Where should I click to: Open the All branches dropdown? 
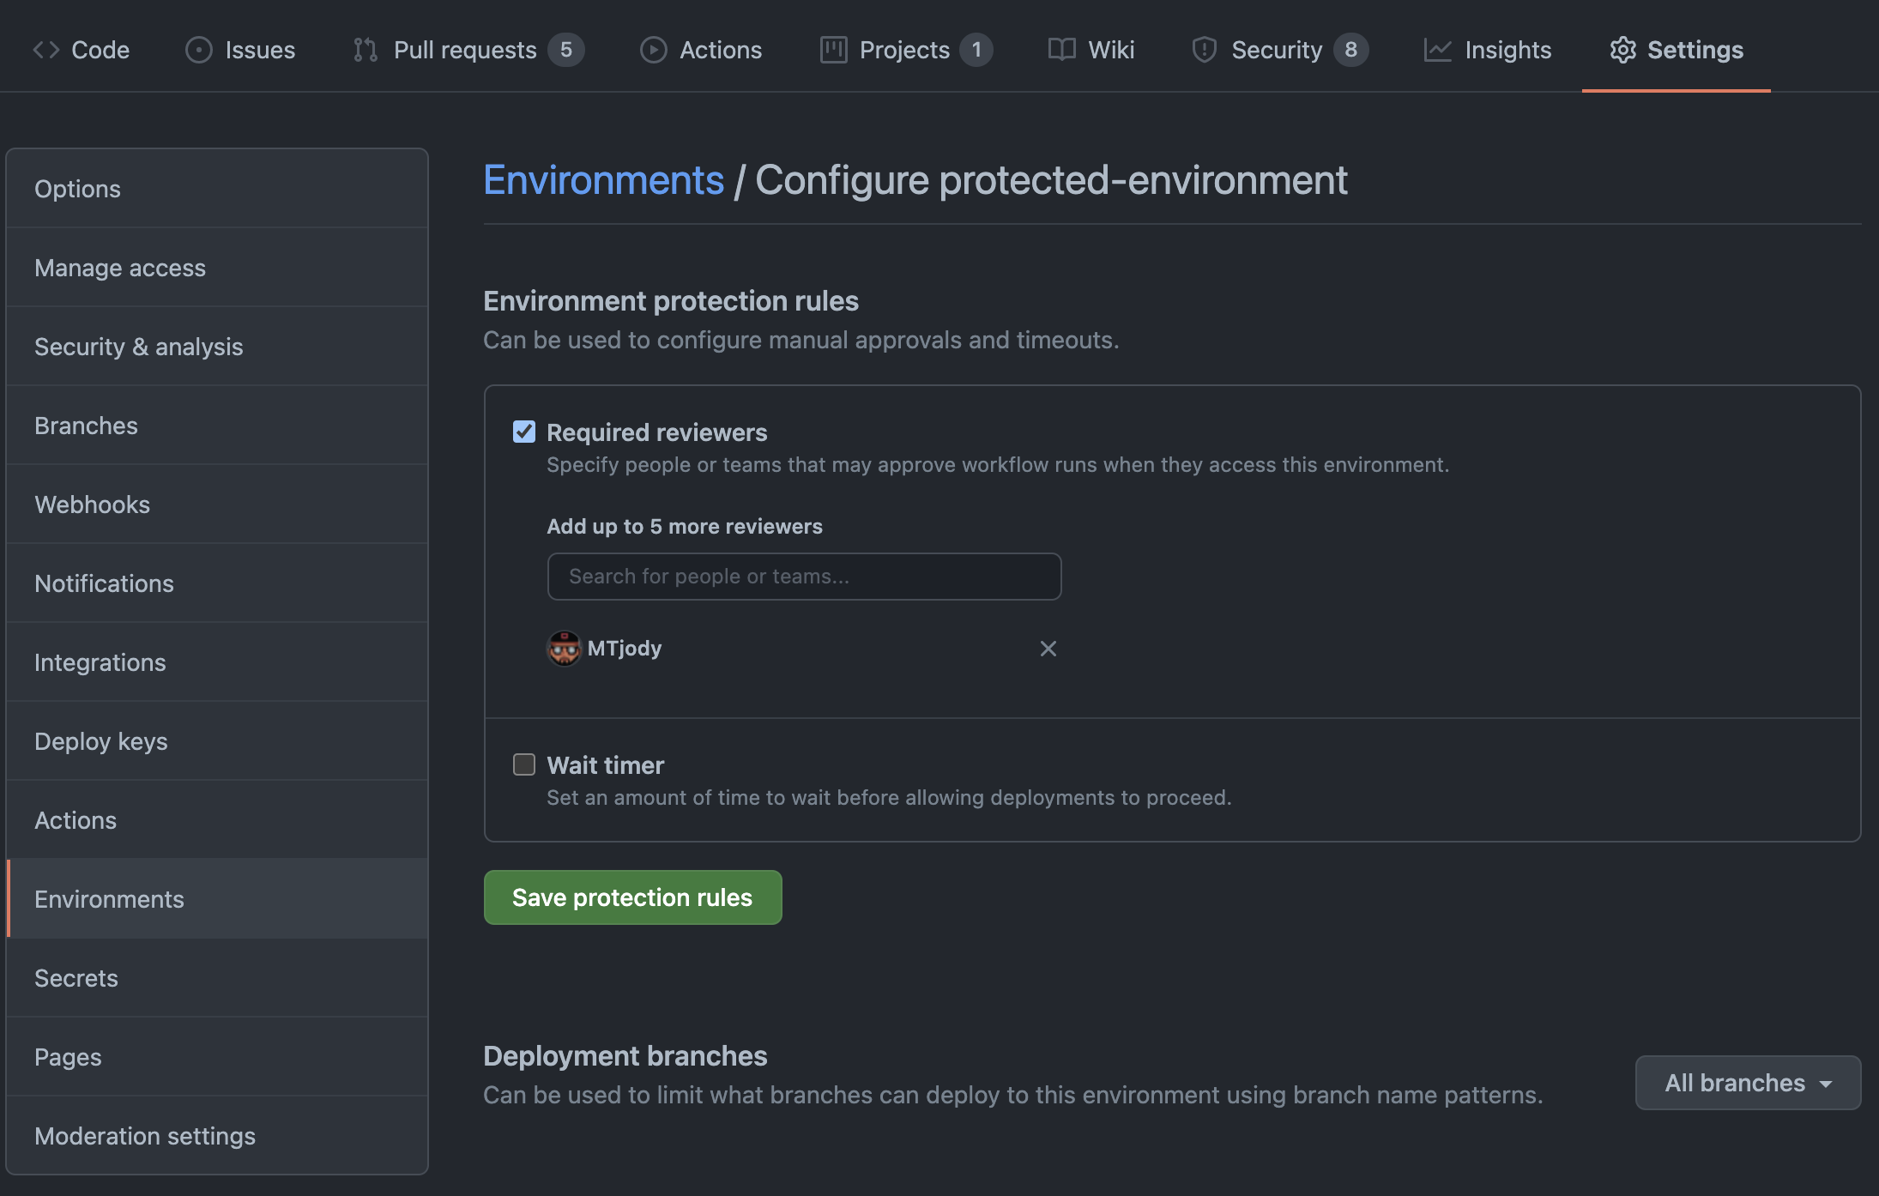[1747, 1083]
